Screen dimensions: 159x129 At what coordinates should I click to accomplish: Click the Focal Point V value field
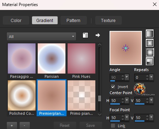140,118
